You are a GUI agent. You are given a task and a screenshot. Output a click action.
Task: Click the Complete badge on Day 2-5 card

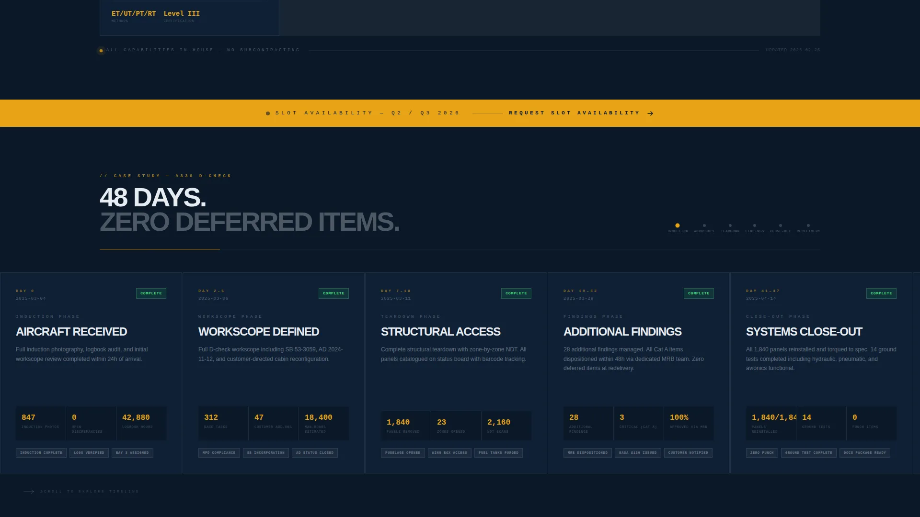(333, 293)
